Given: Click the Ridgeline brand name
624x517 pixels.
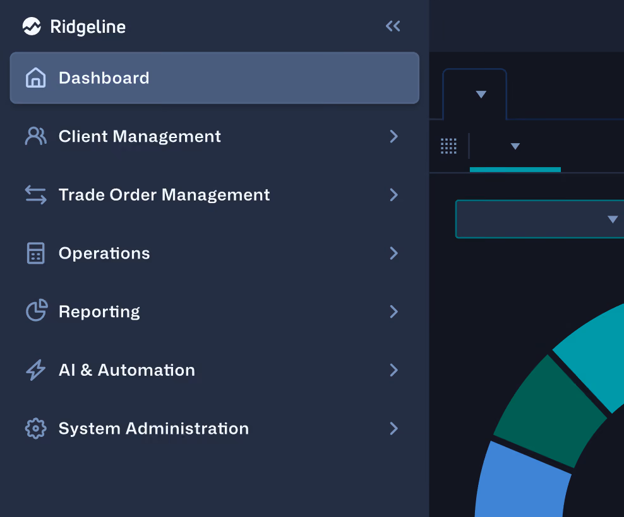Looking at the screenshot, I should pos(88,27).
